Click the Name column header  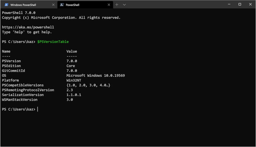point(6,52)
